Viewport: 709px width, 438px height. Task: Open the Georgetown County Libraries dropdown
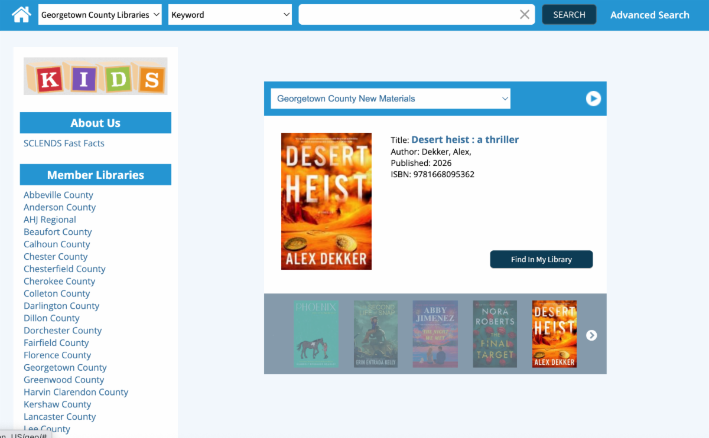pyautogui.click(x=100, y=15)
